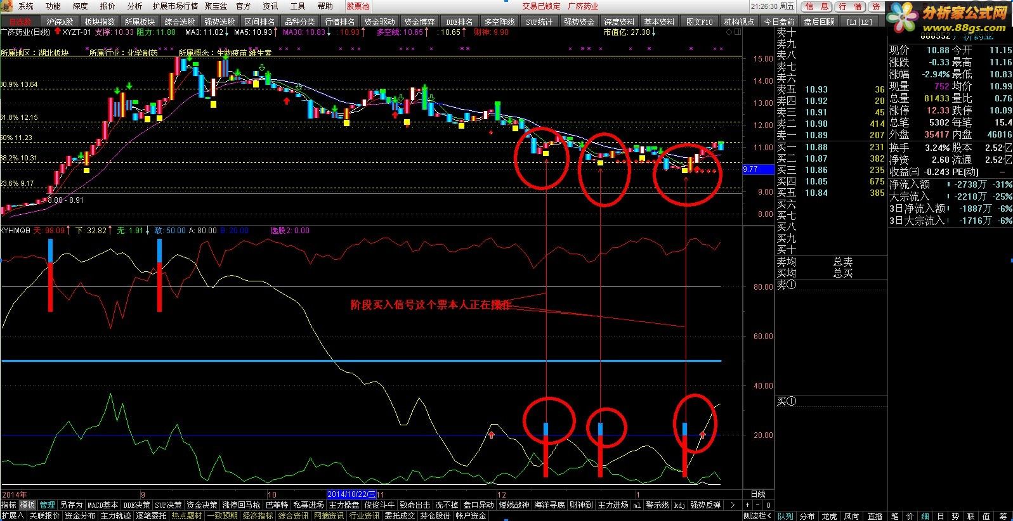Open 资金分布 bottom tab
Viewport: 1013px width, 521px height.
point(80,516)
